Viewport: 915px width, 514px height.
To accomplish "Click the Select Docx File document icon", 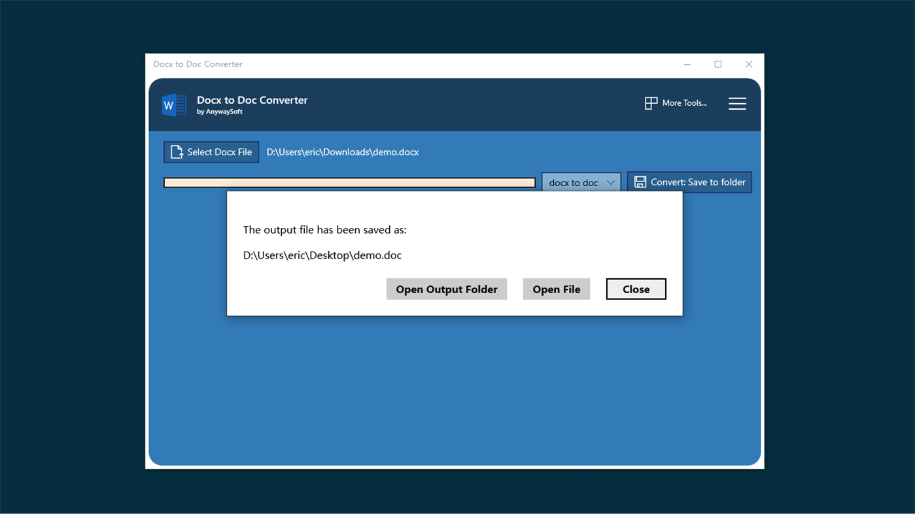I will coord(175,151).
